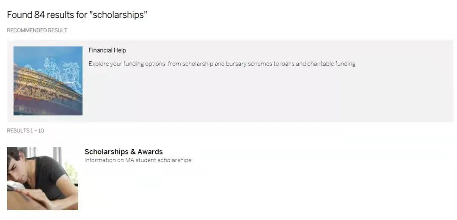Click the word 'Help' in the Financial Help title
The image size is (457, 220).
click(x=120, y=50)
